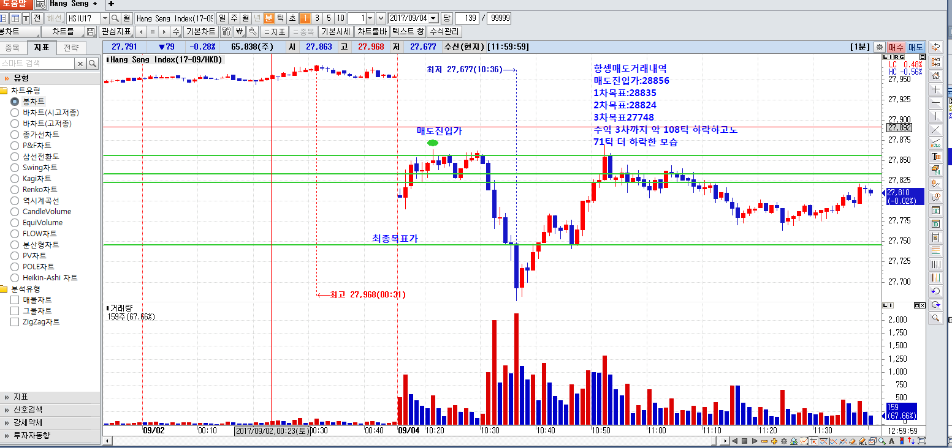
Task: Select the Hang Seng window tab
Action: click(75, 4)
